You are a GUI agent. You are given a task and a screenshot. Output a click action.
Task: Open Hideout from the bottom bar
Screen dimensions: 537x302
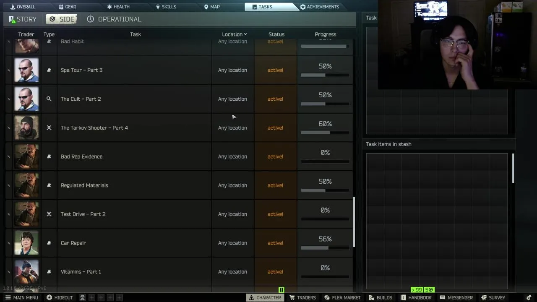pos(60,297)
